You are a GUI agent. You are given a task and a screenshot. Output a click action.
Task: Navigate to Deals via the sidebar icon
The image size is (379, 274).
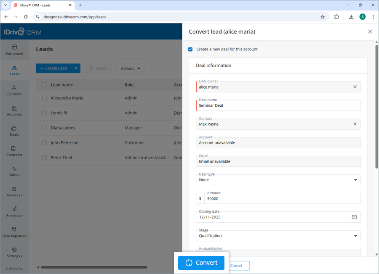pos(14,131)
